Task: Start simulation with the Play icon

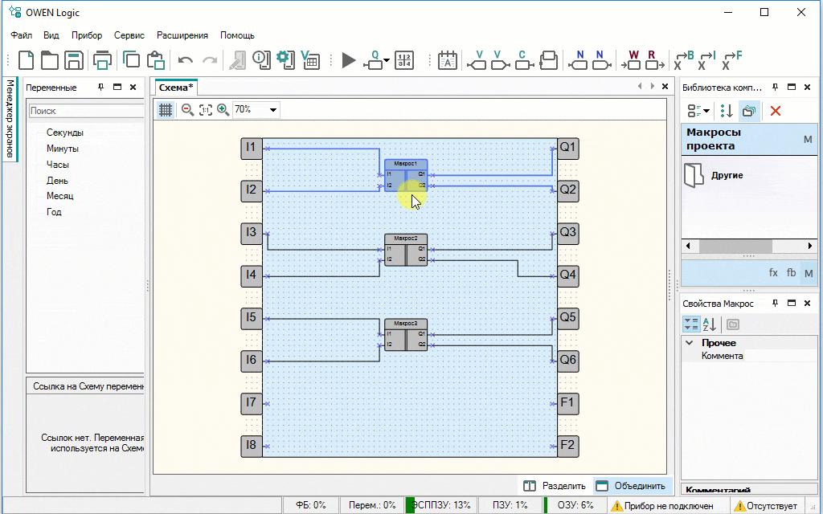Action: coord(348,60)
